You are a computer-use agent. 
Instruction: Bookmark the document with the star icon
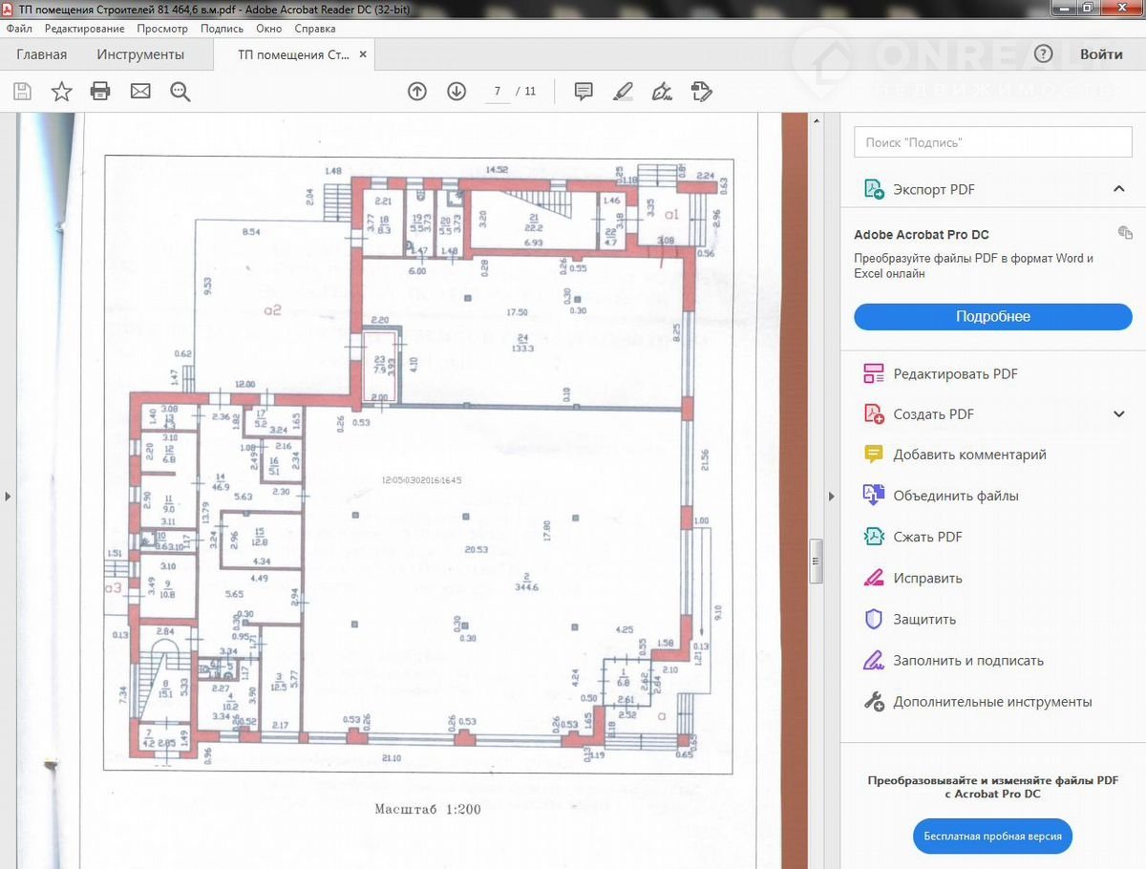pyautogui.click(x=61, y=92)
